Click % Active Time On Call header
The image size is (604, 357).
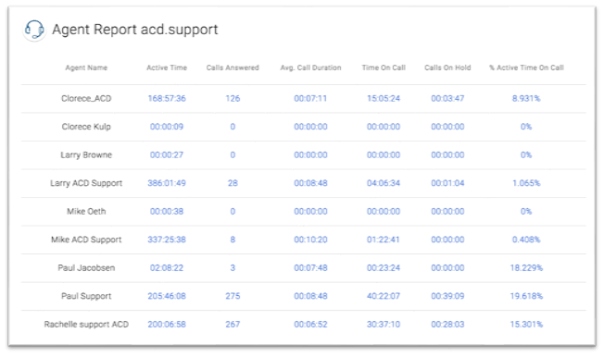click(526, 68)
